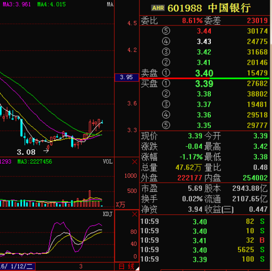This screenshot has width=272, height=271.
Task: Click the 最低 value 3.38
Action: pos(261,157)
